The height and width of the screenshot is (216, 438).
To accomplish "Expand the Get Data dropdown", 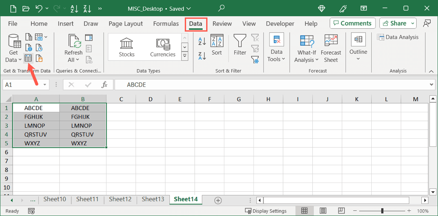I will 14,49.
